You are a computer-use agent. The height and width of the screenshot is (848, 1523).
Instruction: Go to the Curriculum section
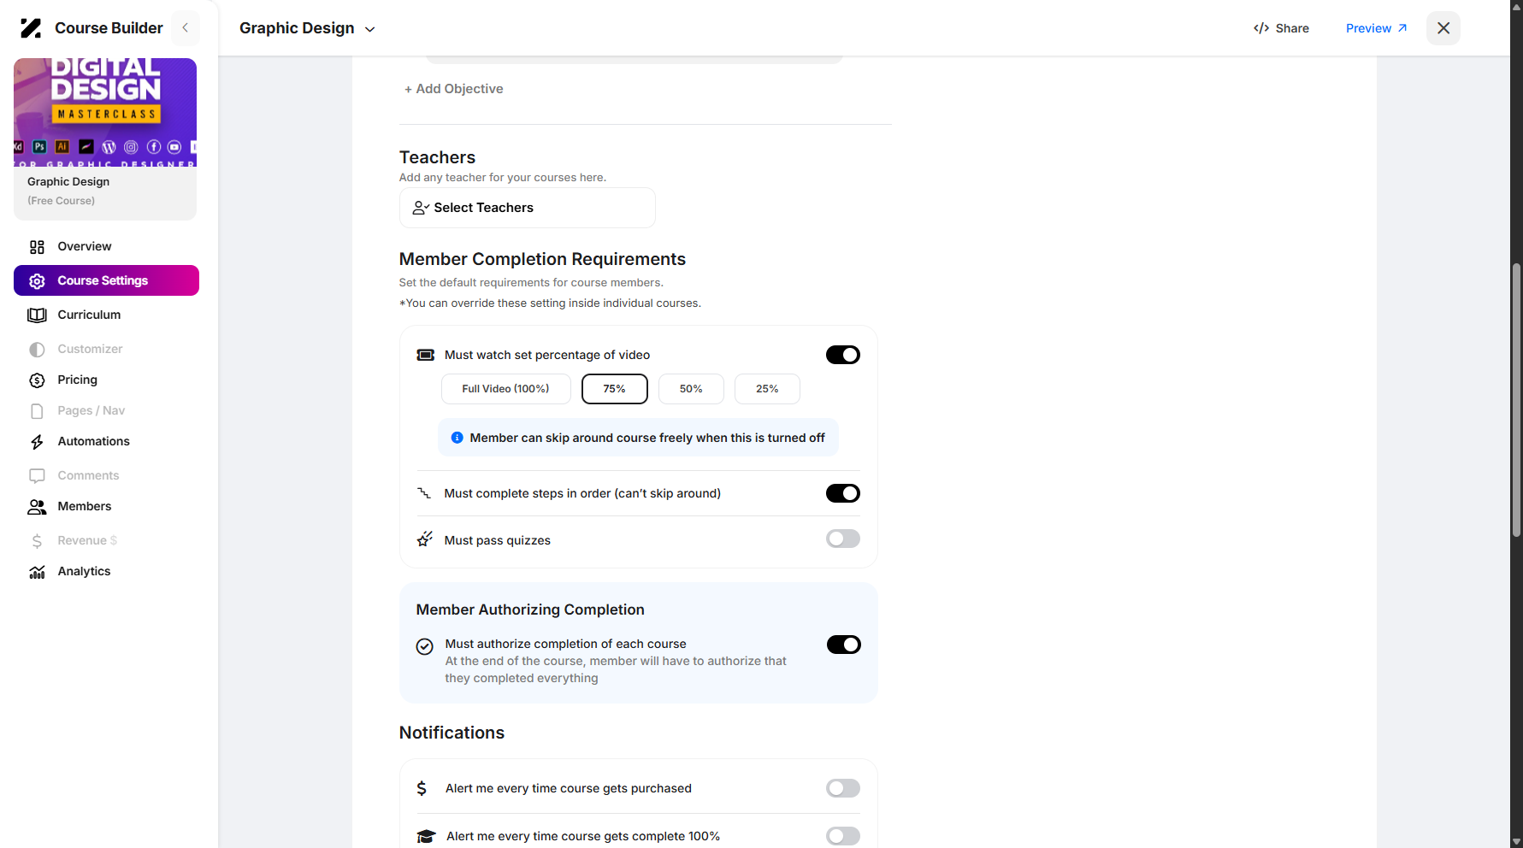[x=106, y=315]
